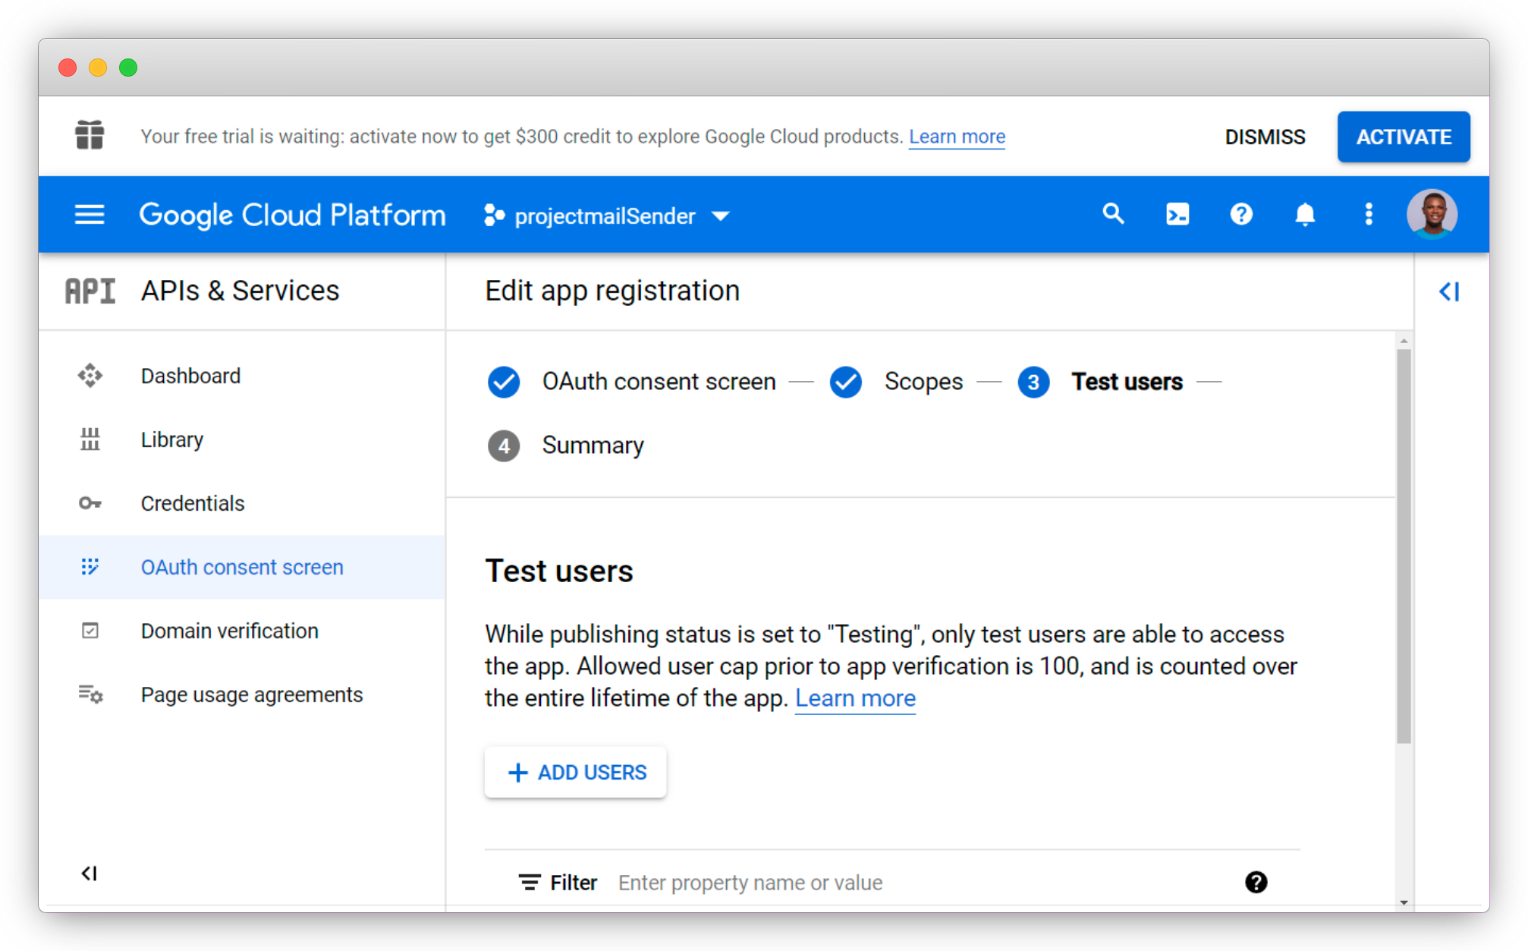Click the Test users section heading
Screen dimensions: 1528x951
tap(559, 571)
